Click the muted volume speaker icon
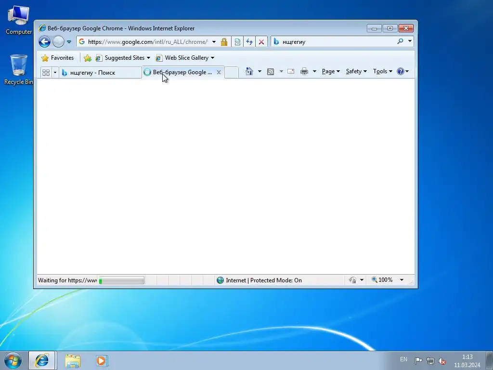The height and width of the screenshot is (370, 493). pos(442,361)
